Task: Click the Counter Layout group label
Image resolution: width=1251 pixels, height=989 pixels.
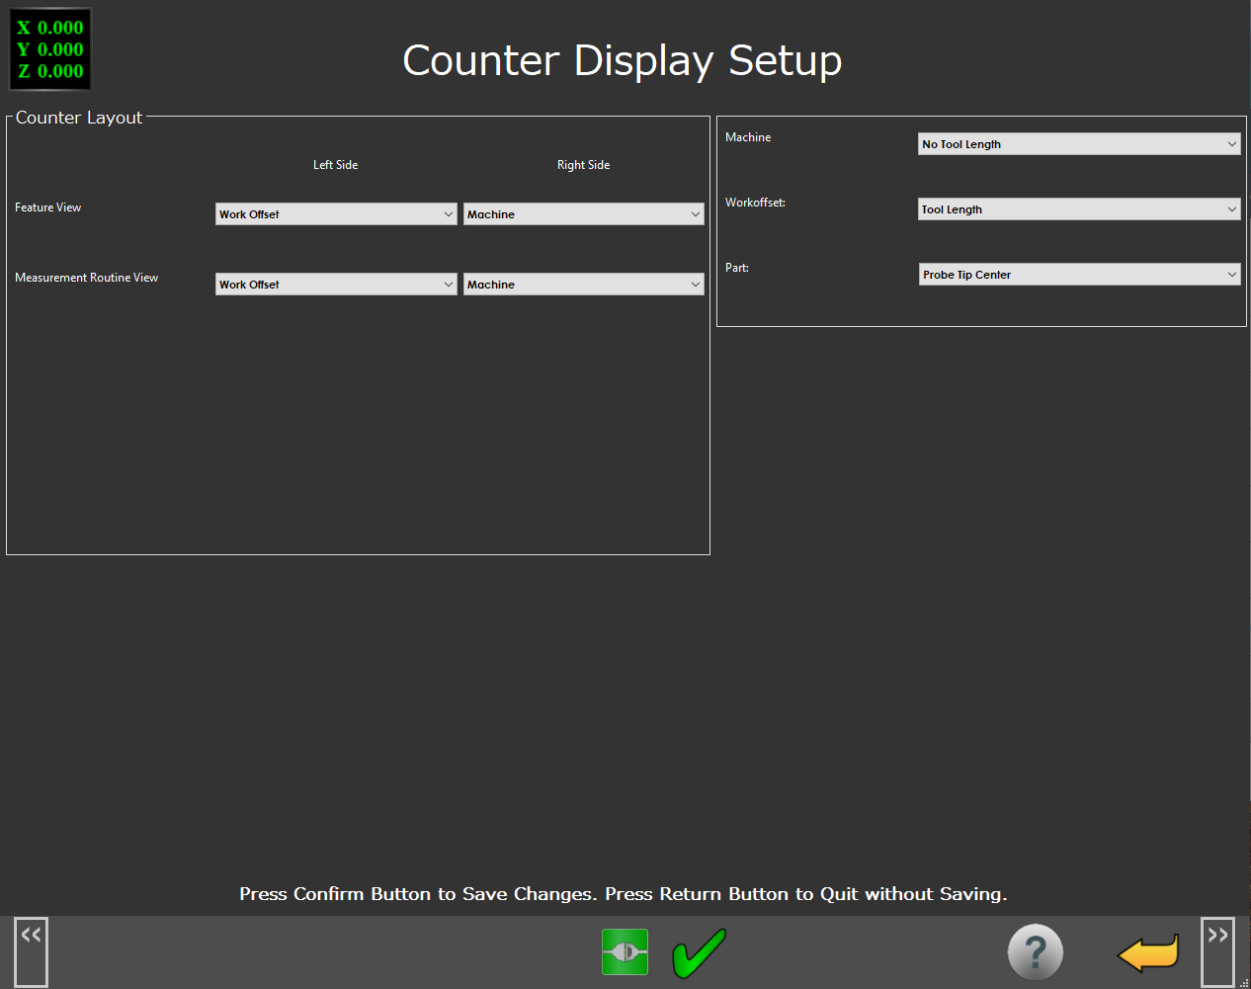Action: tap(79, 118)
